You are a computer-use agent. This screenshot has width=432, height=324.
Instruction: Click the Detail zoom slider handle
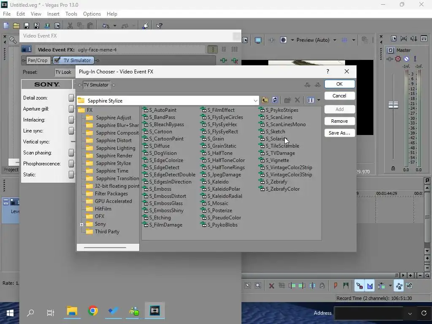tap(71, 97)
